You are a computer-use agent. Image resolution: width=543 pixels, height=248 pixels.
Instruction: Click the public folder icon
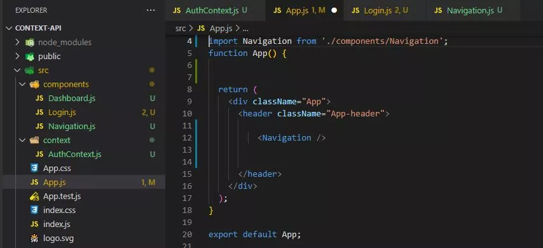(30, 57)
